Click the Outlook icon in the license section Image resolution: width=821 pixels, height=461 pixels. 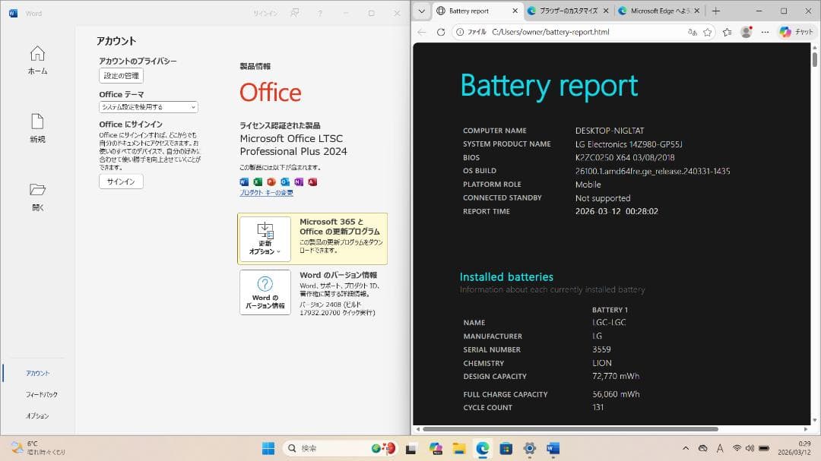(284, 182)
